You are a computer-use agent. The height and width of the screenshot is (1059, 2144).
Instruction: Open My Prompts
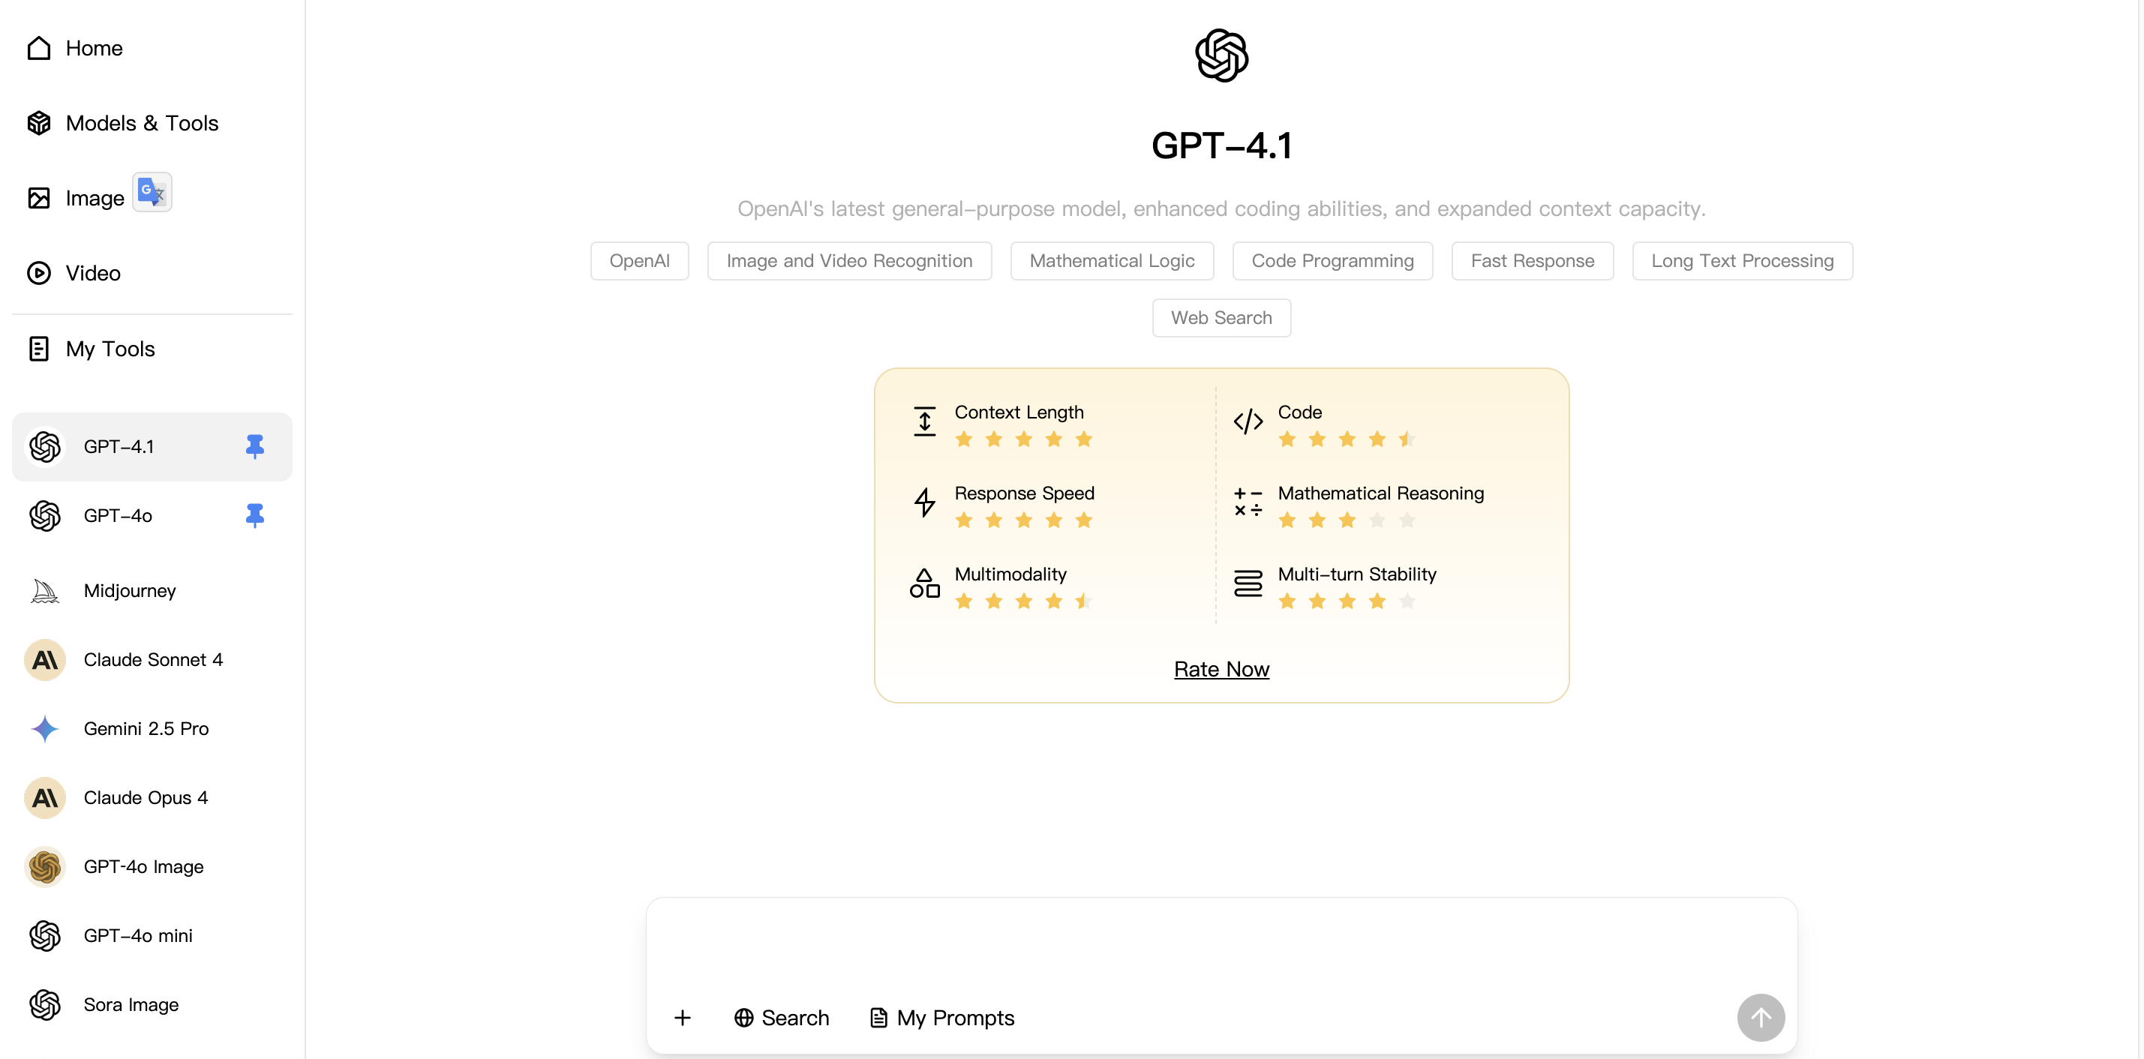click(941, 1016)
